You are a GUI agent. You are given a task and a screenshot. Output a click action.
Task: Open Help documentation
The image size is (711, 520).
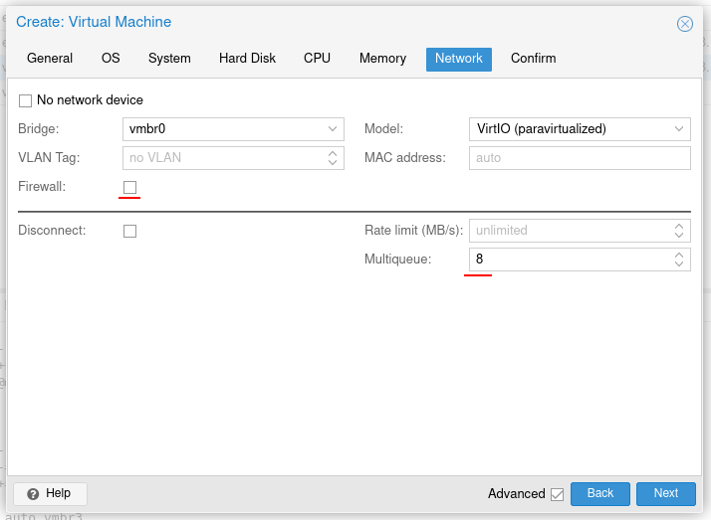tap(50, 493)
